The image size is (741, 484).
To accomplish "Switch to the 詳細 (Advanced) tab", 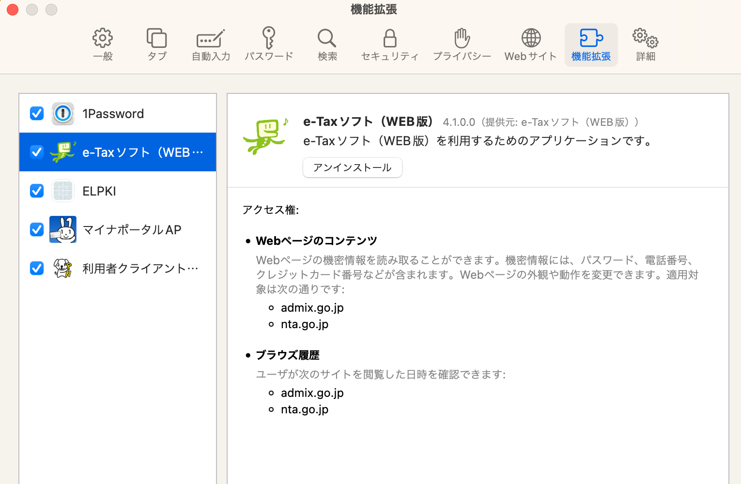I will coord(645,45).
